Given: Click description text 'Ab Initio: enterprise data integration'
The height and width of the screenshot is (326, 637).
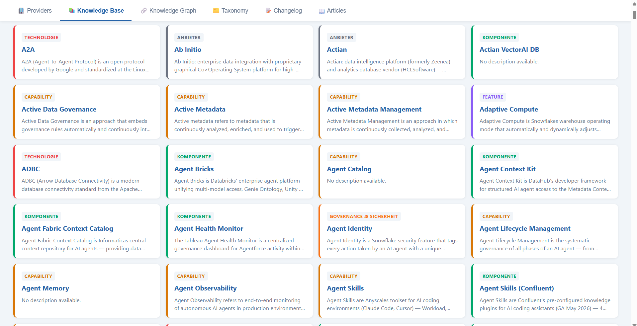Looking at the screenshot, I should click(x=238, y=65).
